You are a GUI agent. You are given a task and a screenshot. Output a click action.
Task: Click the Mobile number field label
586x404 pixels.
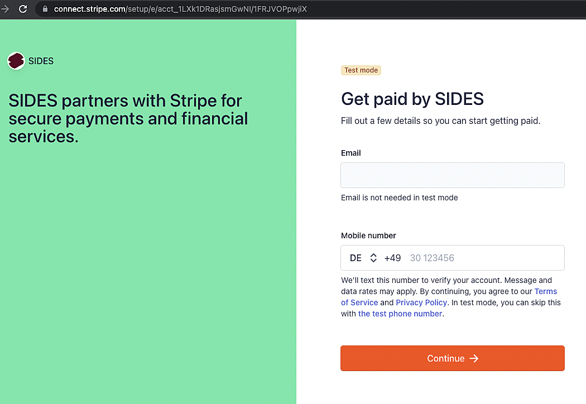[368, 235]
